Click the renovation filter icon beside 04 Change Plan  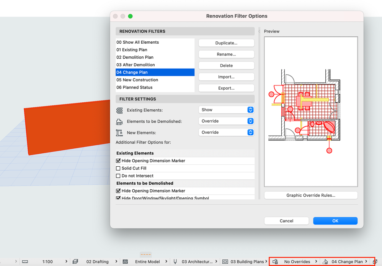(325, 262)
